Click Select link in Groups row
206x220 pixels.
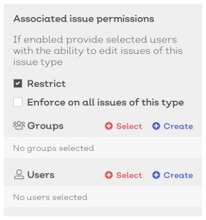[129, 127]
